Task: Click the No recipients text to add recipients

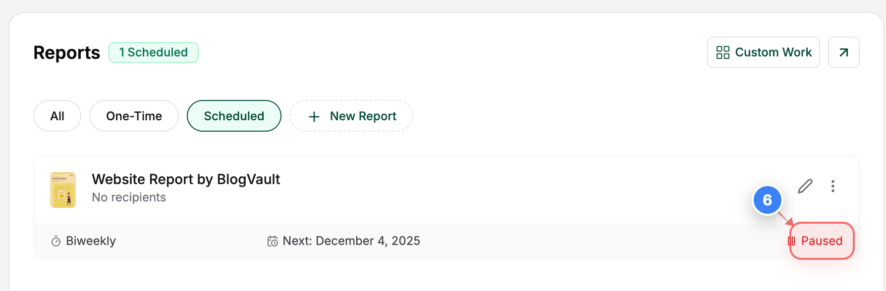Action: (x=129, y=197)
